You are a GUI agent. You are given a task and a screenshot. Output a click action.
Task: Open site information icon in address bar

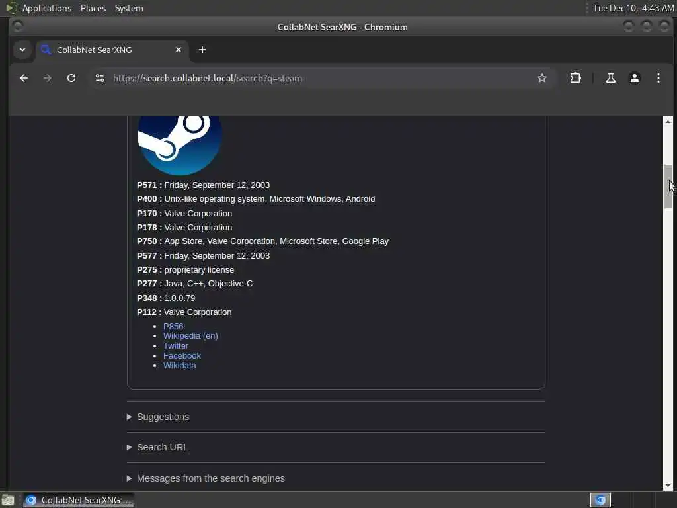pos(100,78)
